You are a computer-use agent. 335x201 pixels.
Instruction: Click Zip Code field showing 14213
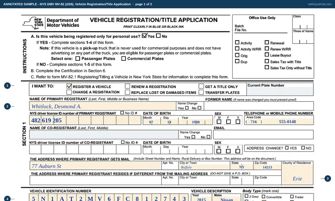[x=267, y=167]
